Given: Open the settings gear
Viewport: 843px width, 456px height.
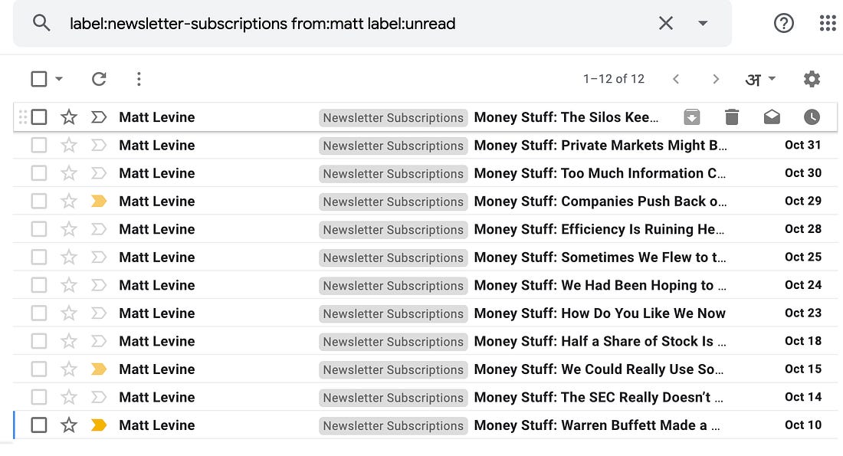Looking at the screenshot, I should 812,79.
